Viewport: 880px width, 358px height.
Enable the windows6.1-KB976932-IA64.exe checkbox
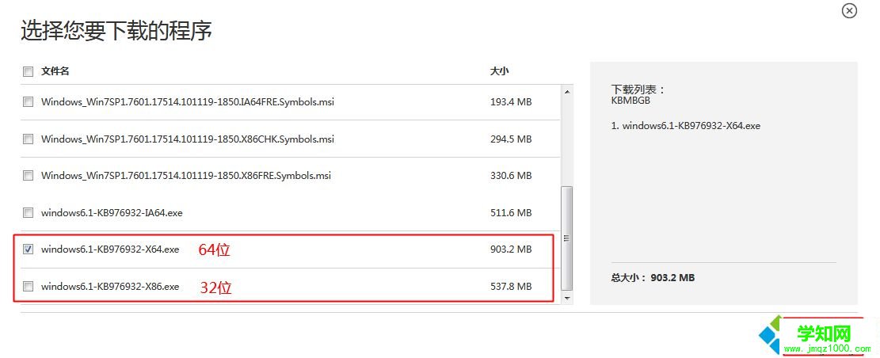tap(29, 213)
